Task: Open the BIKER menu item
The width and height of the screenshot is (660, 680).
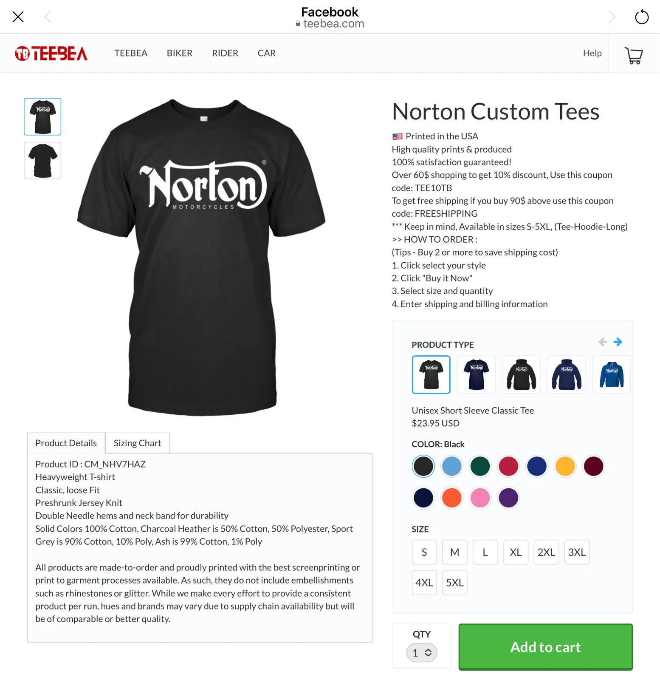Action: 179,53
